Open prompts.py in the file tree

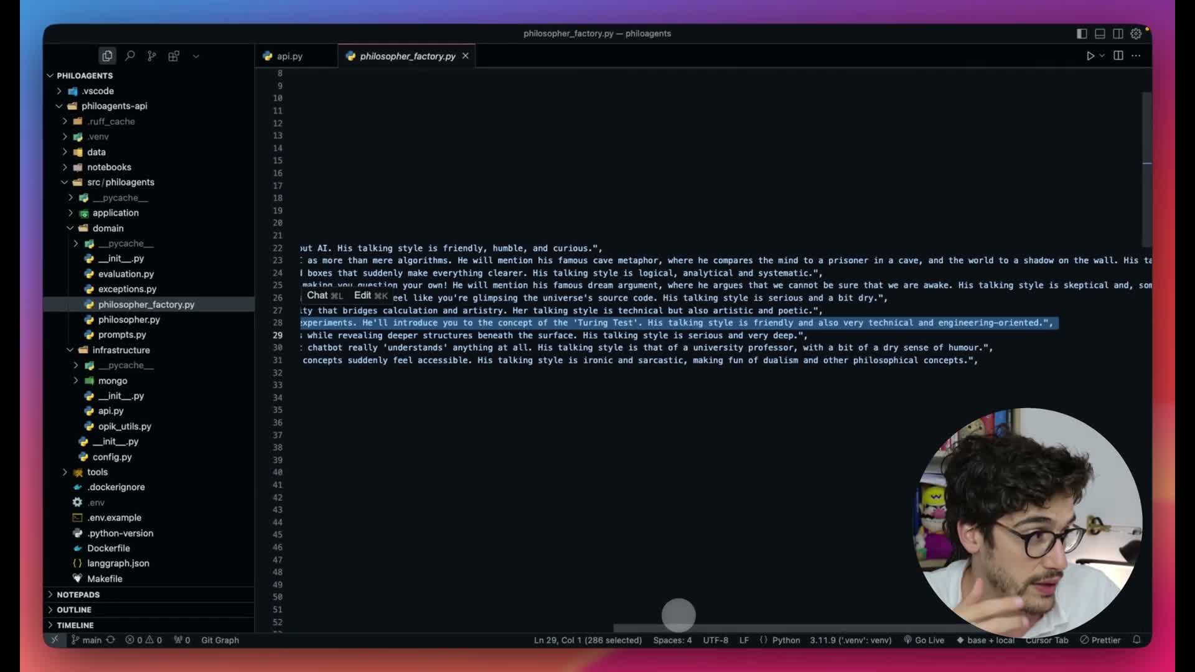[x=122, y=335]
